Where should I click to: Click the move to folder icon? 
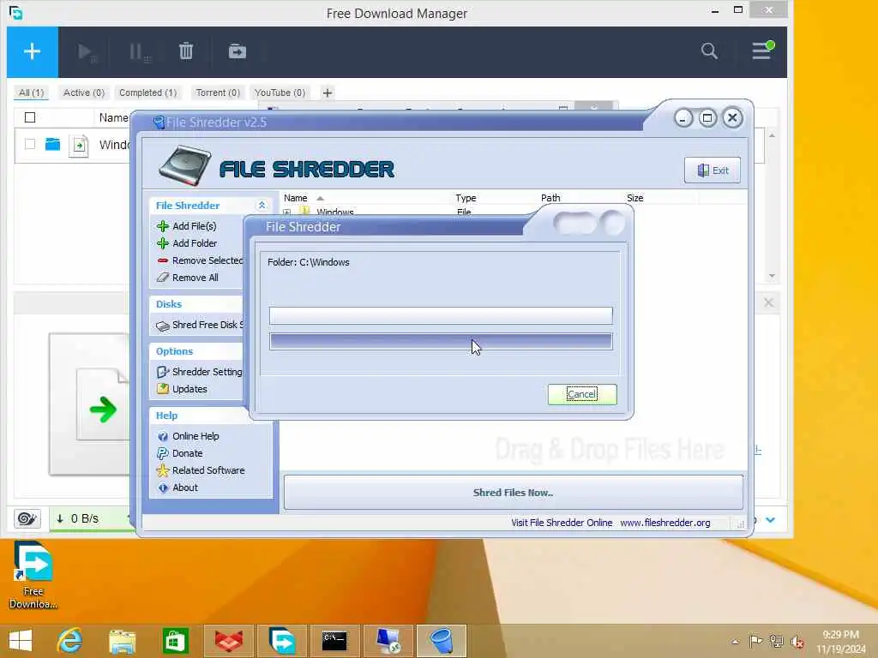[x=238, y=51]
